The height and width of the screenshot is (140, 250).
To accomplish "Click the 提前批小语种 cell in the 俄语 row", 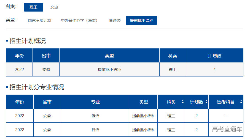I will click(144, 116).
